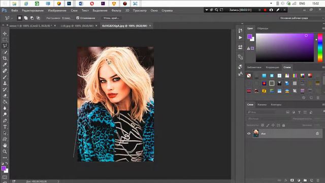
Task: Add a layer mask
Action: (x=292, y=180)
